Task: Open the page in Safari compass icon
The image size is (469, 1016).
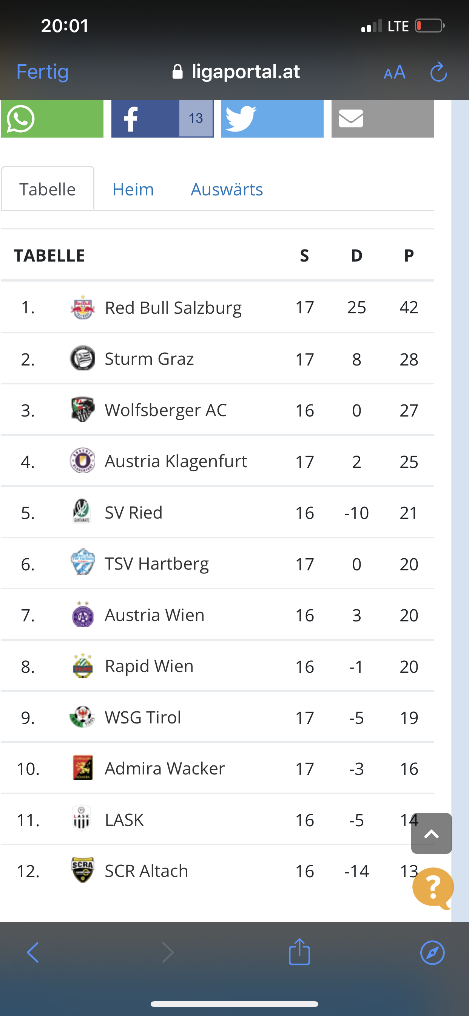Action: (432, 952)
